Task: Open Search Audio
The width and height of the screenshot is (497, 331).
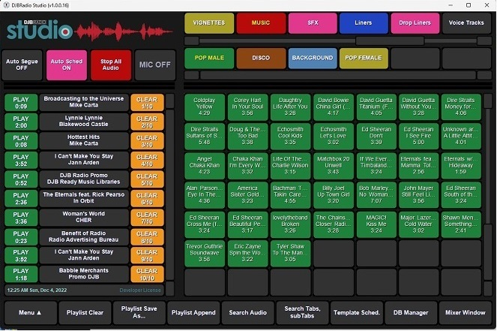Action: point(248,312)
